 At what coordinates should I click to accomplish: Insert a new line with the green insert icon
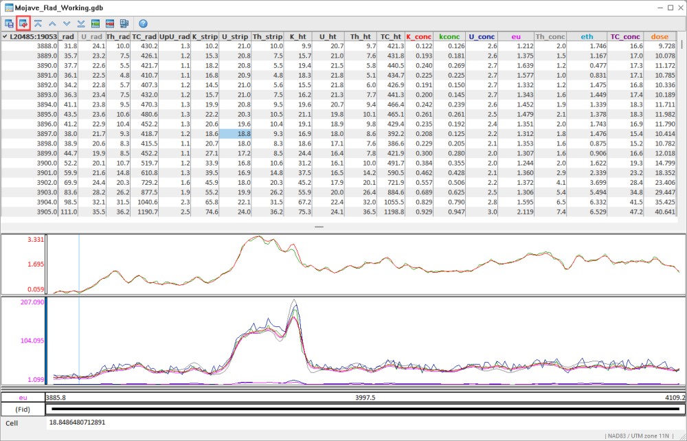click(x=95, y=23)
